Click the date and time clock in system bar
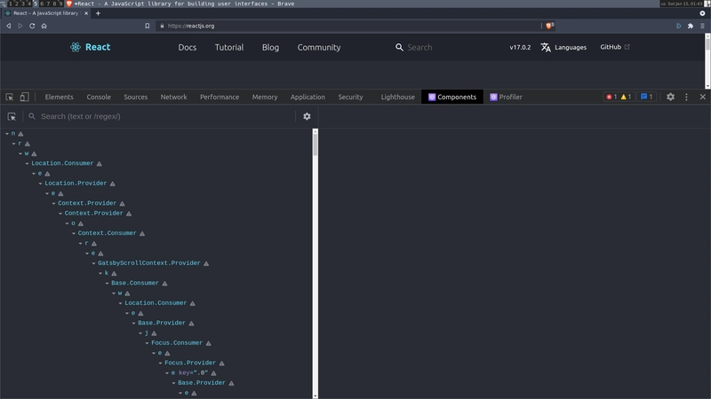 (684, 4)
